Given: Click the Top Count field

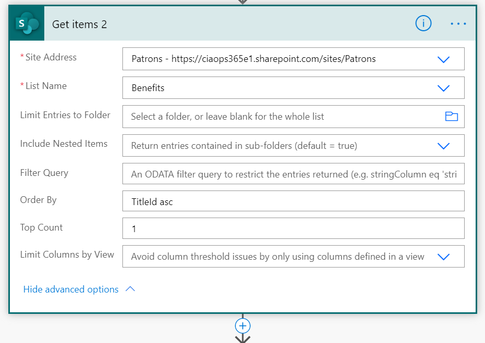Looking at the screenshot, I should pyautogui.click(x=293, y=228).
